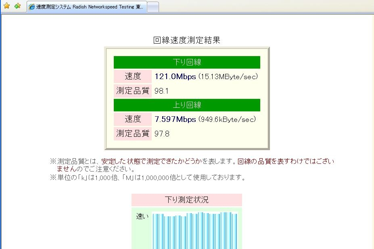Click the 測定品質 label under 下り回線
374x249 pixels.
point(133,91)
